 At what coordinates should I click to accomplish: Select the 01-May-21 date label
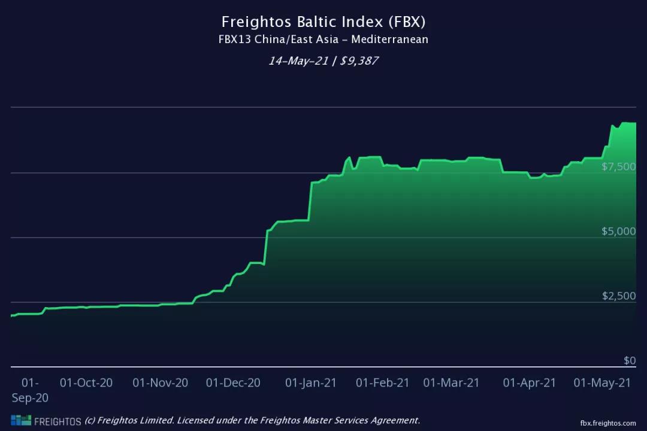coord(602,383)
